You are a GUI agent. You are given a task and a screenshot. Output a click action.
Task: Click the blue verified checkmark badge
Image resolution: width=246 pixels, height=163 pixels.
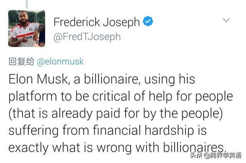pyautogui.click(x=148, y=21)
